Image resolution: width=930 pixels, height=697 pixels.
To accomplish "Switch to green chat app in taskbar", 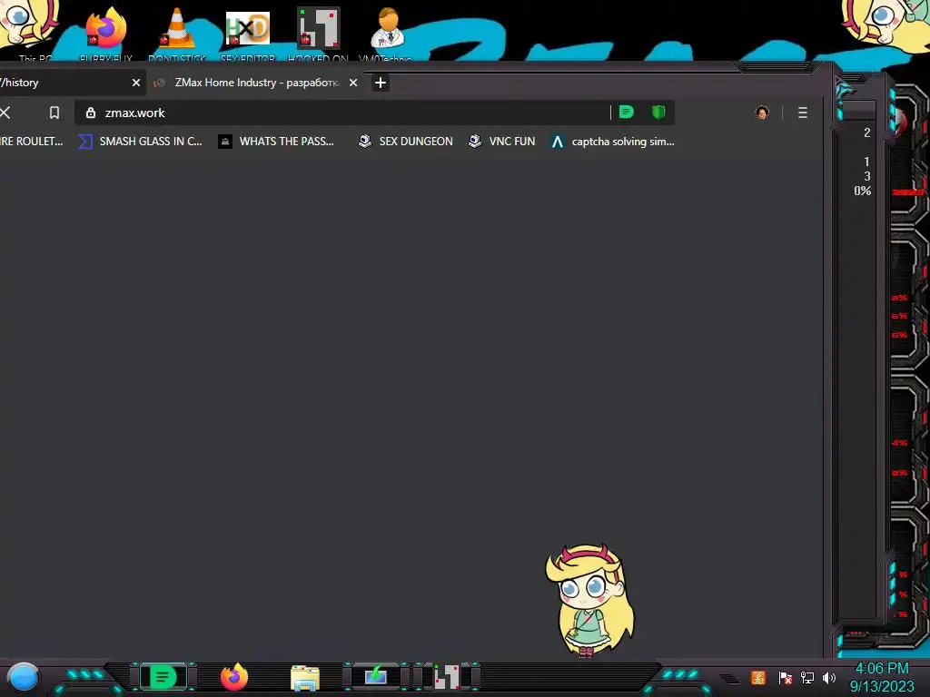I will (163, 677).
